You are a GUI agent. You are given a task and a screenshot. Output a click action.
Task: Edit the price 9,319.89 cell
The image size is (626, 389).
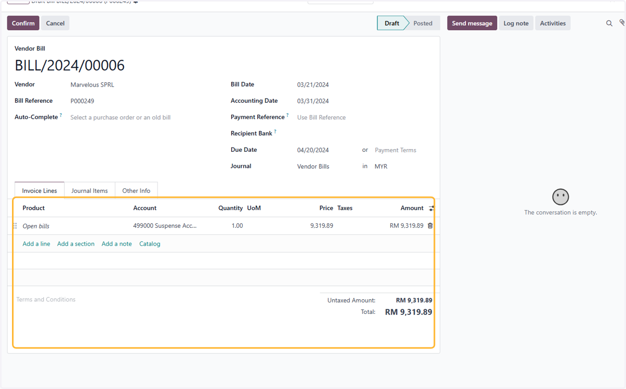pyautogui.click(x=321, y=226)
